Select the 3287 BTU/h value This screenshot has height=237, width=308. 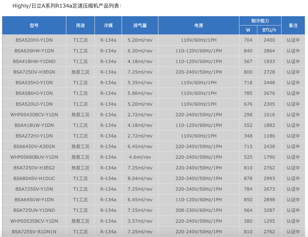point(269,210)
